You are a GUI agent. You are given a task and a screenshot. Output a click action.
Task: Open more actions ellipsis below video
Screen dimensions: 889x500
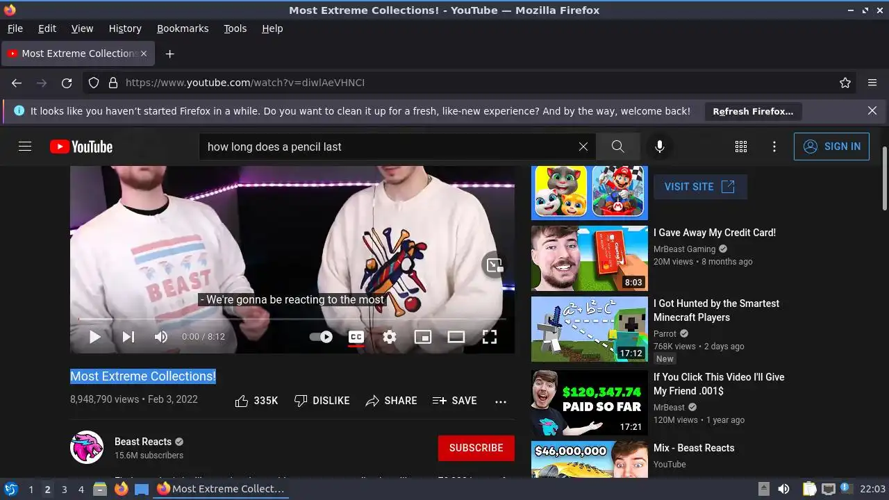[501, 401]
